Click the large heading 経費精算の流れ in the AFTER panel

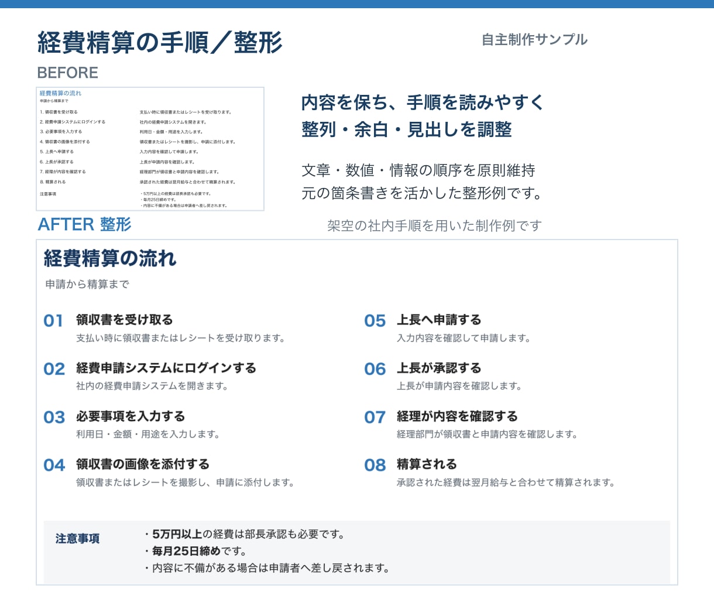point(110,258)
